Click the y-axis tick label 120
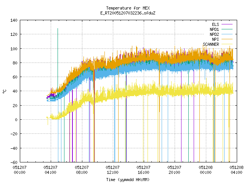 (14, 34)
